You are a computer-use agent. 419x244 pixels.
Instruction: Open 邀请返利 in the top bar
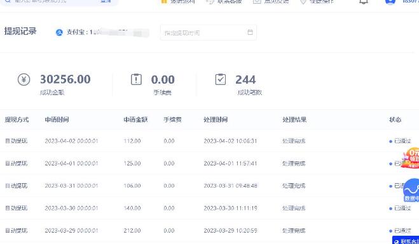click(x=178, y=1)
